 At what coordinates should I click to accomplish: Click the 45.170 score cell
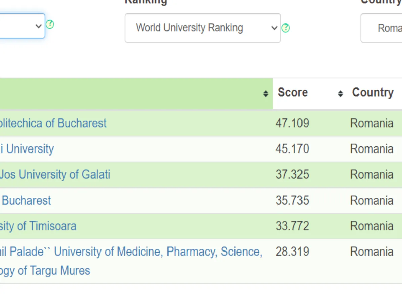pyautogui.click(x=292, y=149)
